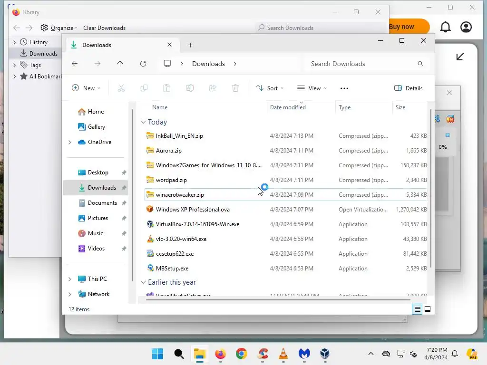Image resolution: width=487 pixels, height=365 pixels.
Task: Expand History in Firefox Library
Action: tap(14, 42)
